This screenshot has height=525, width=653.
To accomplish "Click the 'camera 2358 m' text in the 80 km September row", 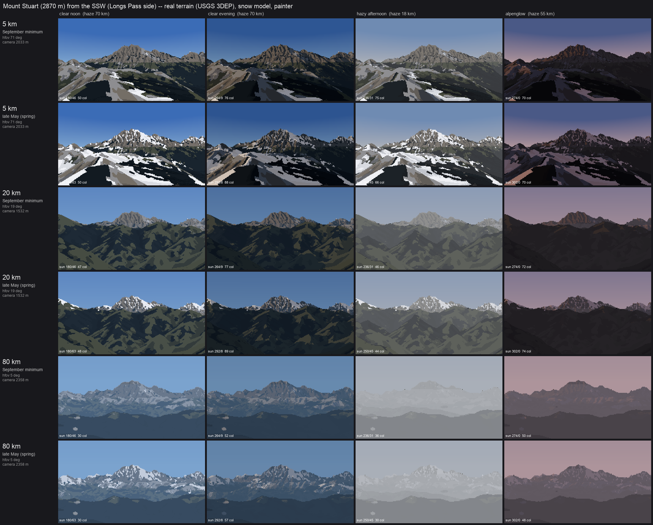I will pos(15,380).
